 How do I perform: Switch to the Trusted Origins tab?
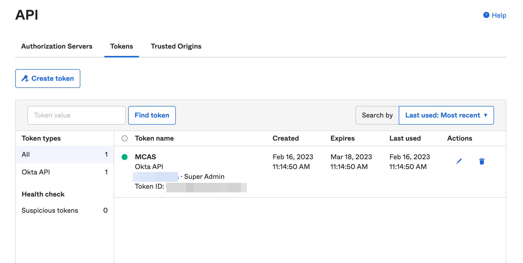pyautogui.click(x=176, y=46)
